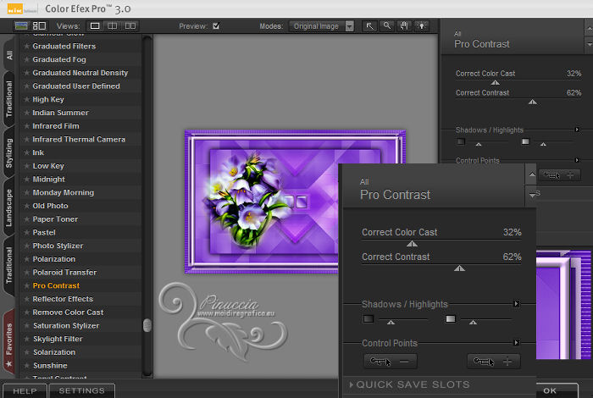Switch to the filter list layout icon
593x398 pixels.
pos(39,25)
